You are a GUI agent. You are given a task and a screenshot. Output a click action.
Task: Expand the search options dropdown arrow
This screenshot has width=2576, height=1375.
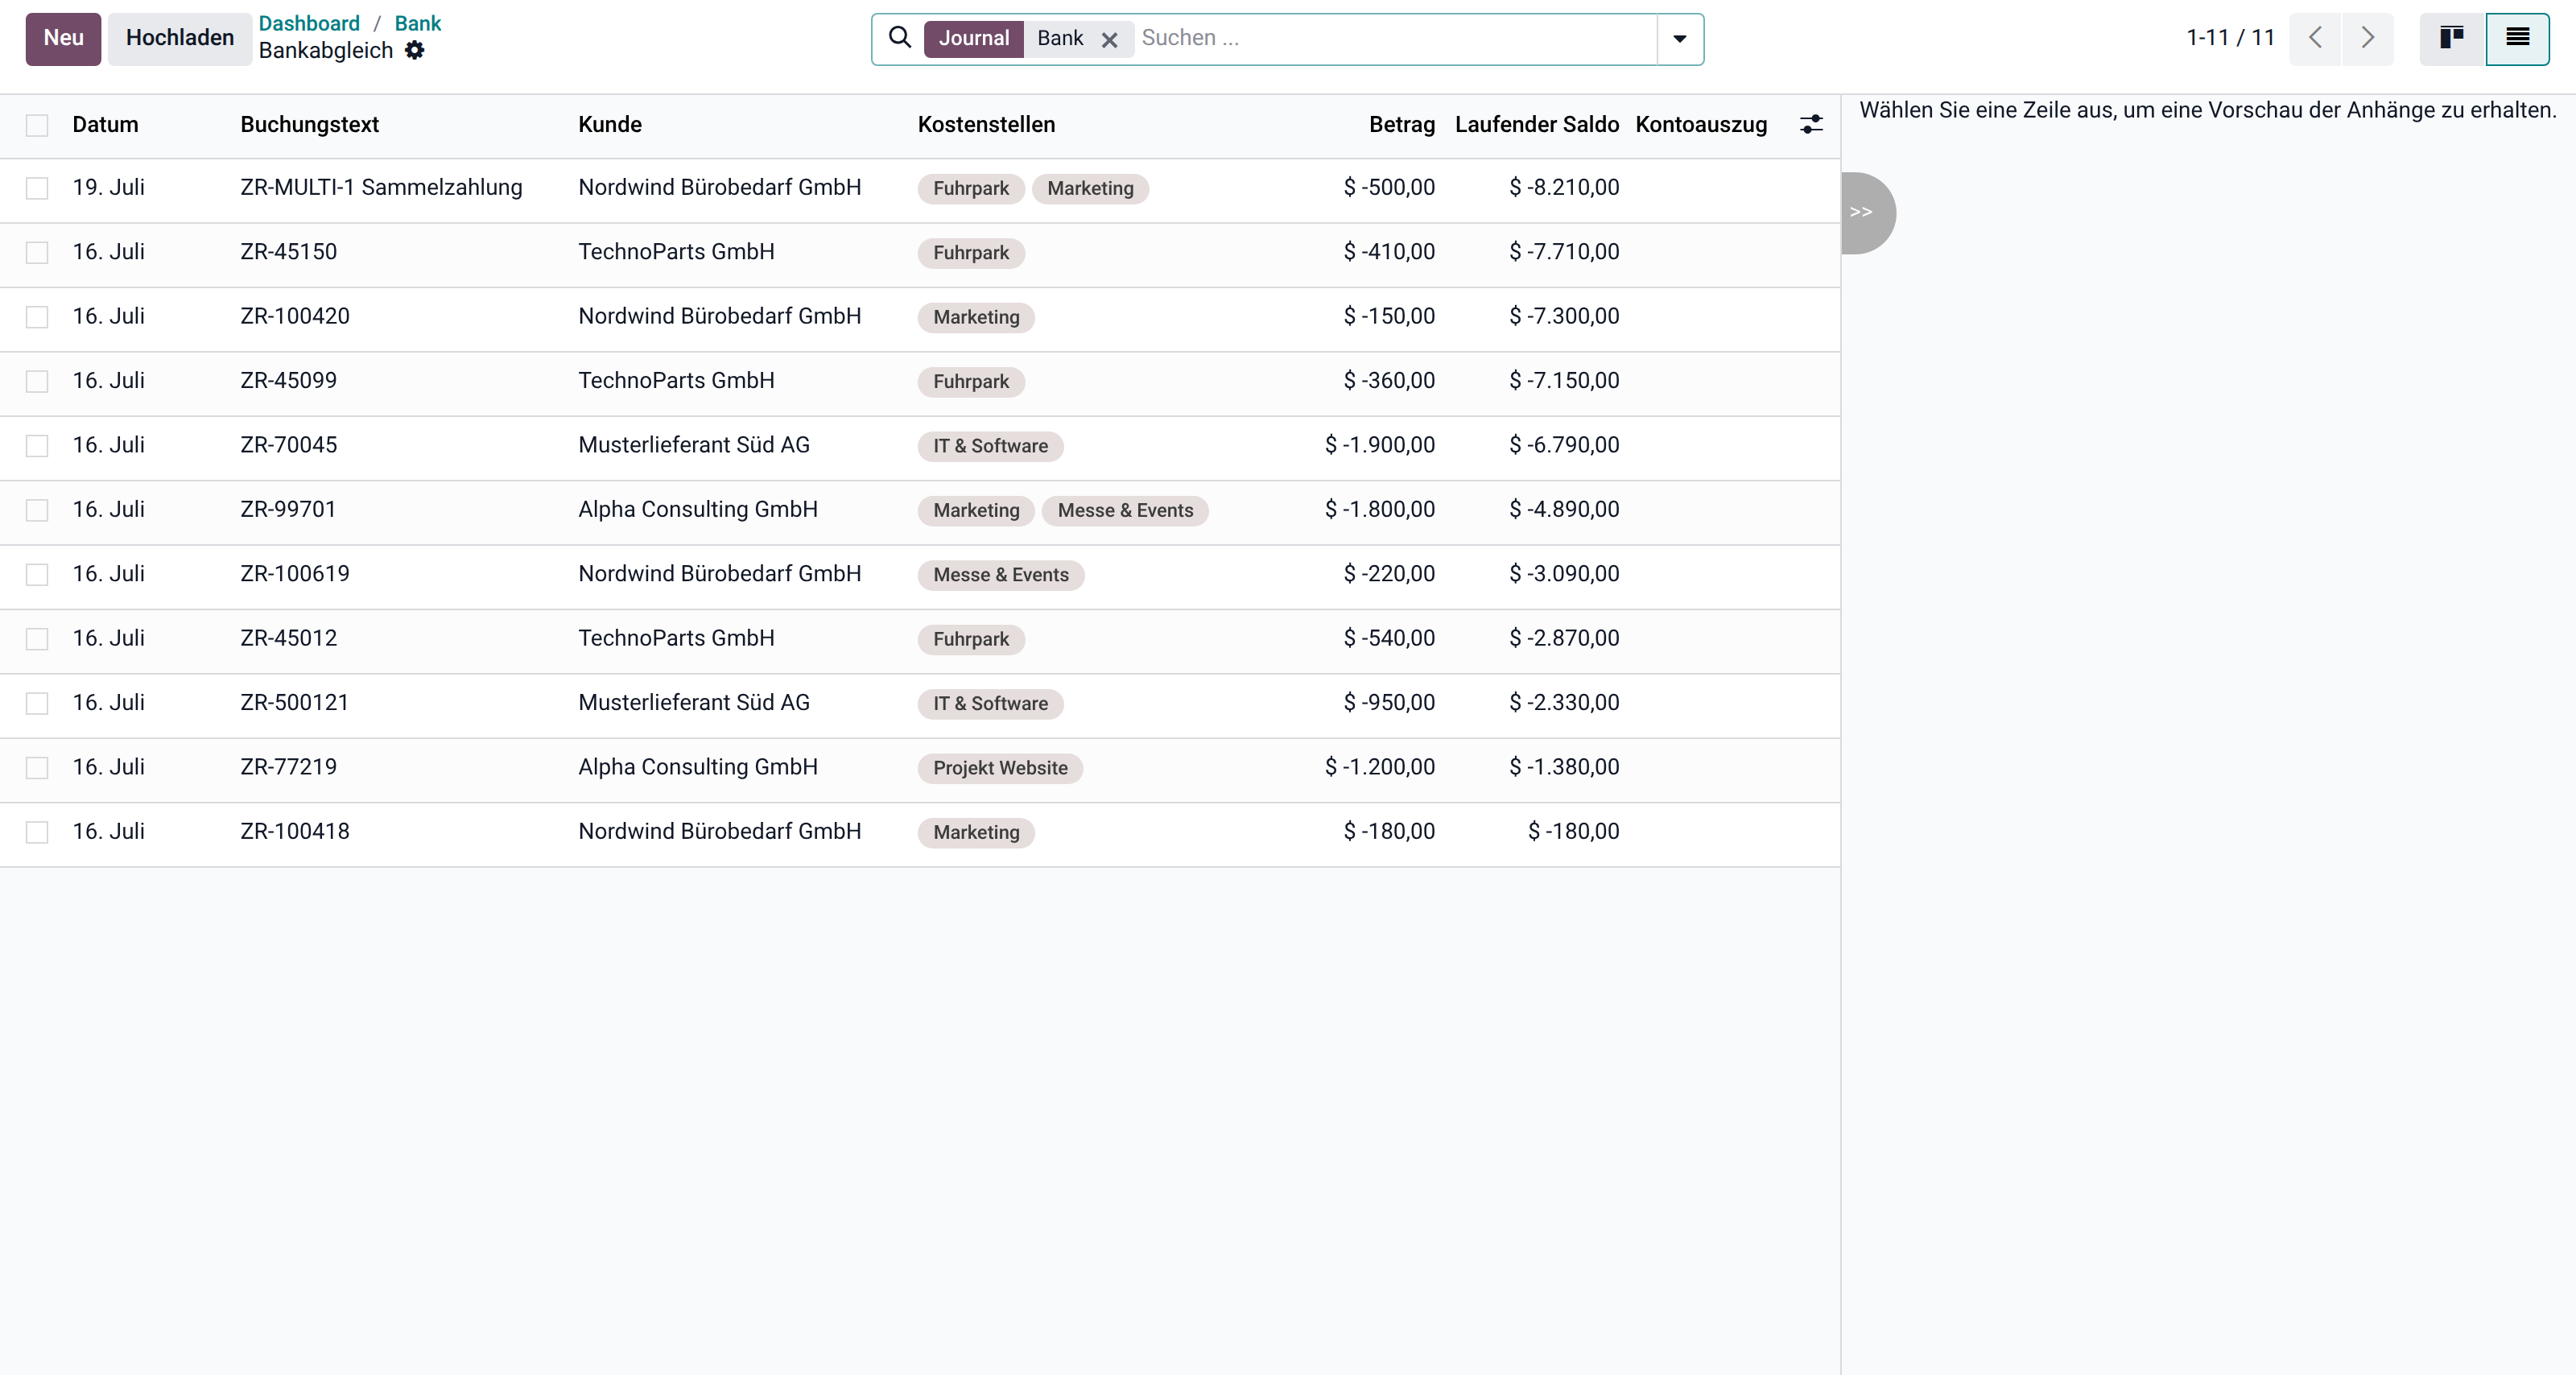point(1680,39)
